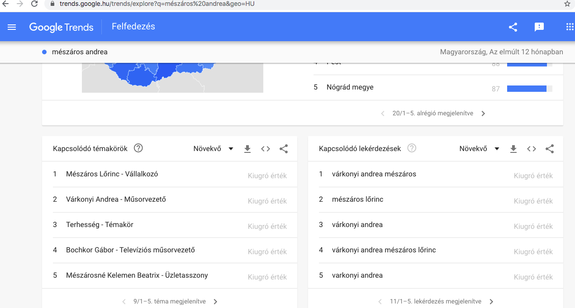Show help for Kapcsolódó témakörök
Image resolution: width=575 pixels, height=308 pixels.
pyautogui.click(x=138, y=148)
